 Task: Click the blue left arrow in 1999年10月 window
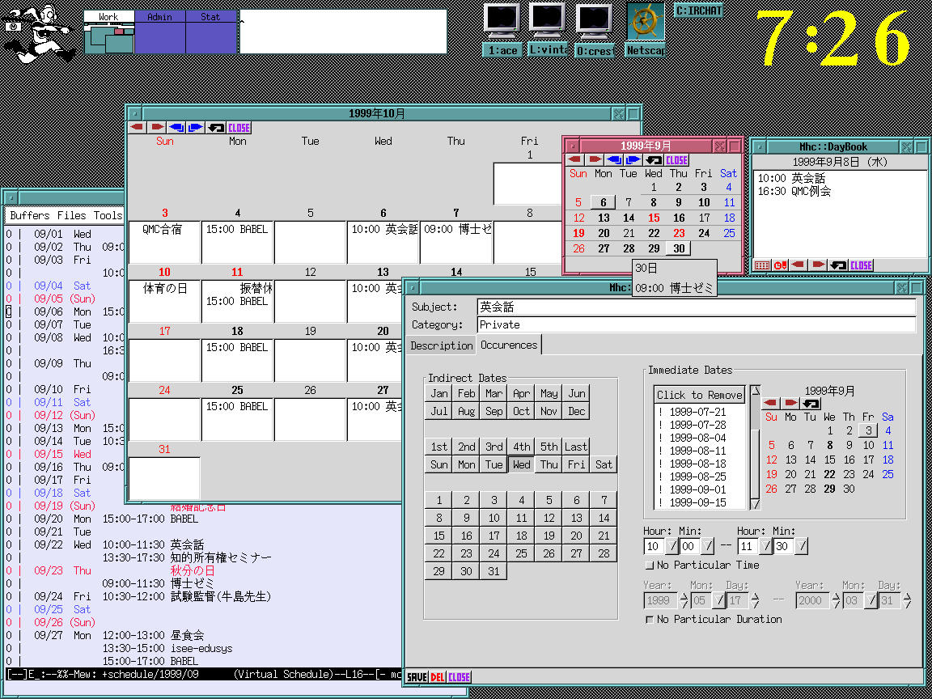click(176, 128)
